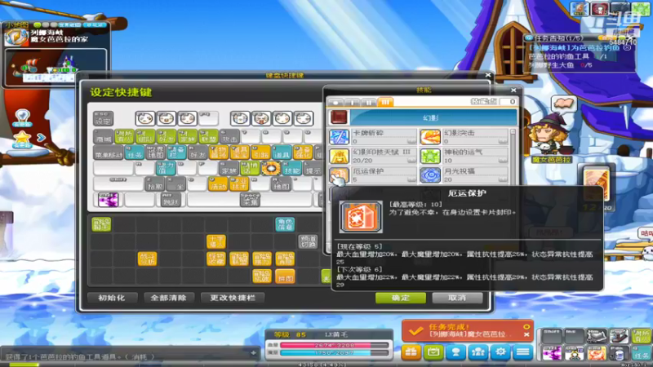Raise 卡牌斩碎 skill level button
Image resolution: width=653 pixels, height=367 pixels.
coord(411,141)
